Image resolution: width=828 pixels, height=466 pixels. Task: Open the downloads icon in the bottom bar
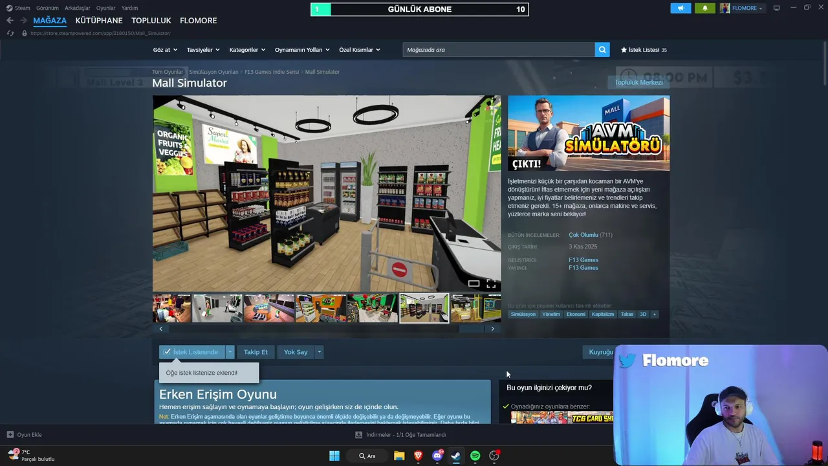pyautogui.click(x=359, y=435)
